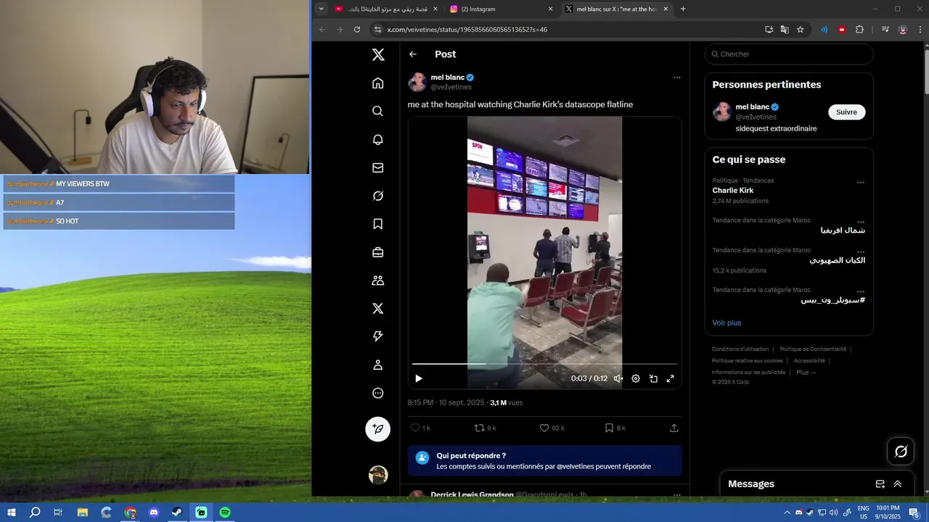This screenshot has height=522, width=929.
Task: Reload the page with the refresh button
Action: click(x=357, y=30)
